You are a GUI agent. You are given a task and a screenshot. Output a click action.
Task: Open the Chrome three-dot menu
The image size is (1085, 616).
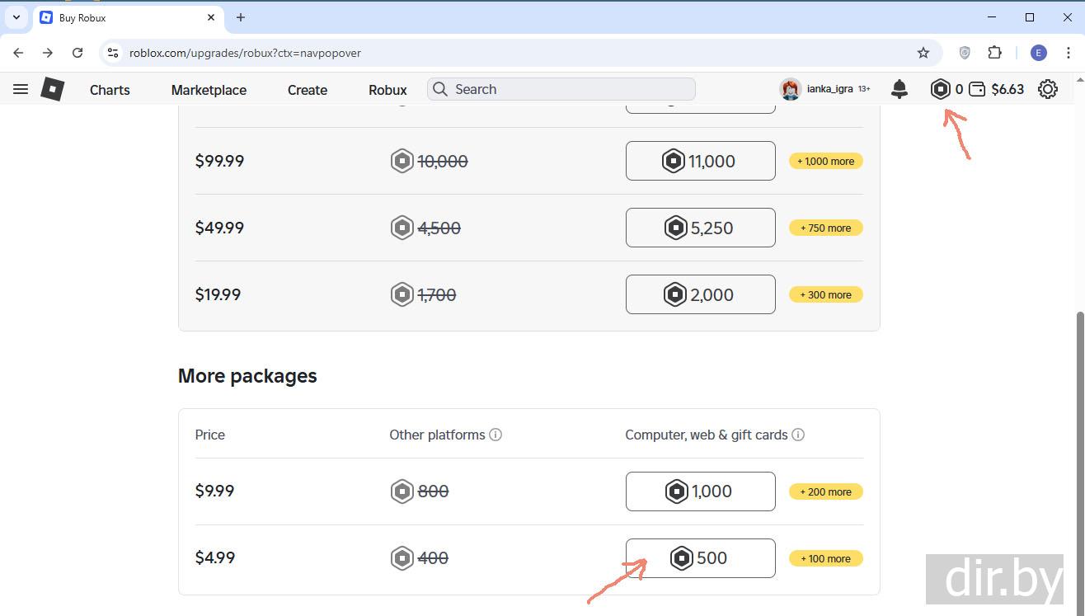pos(1069,53)
